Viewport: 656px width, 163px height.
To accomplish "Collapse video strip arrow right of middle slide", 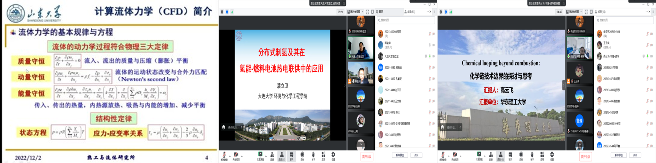I will [x=344, y=85].
